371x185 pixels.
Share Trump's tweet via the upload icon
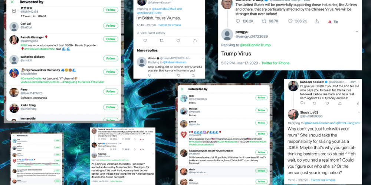click(316, 21)
